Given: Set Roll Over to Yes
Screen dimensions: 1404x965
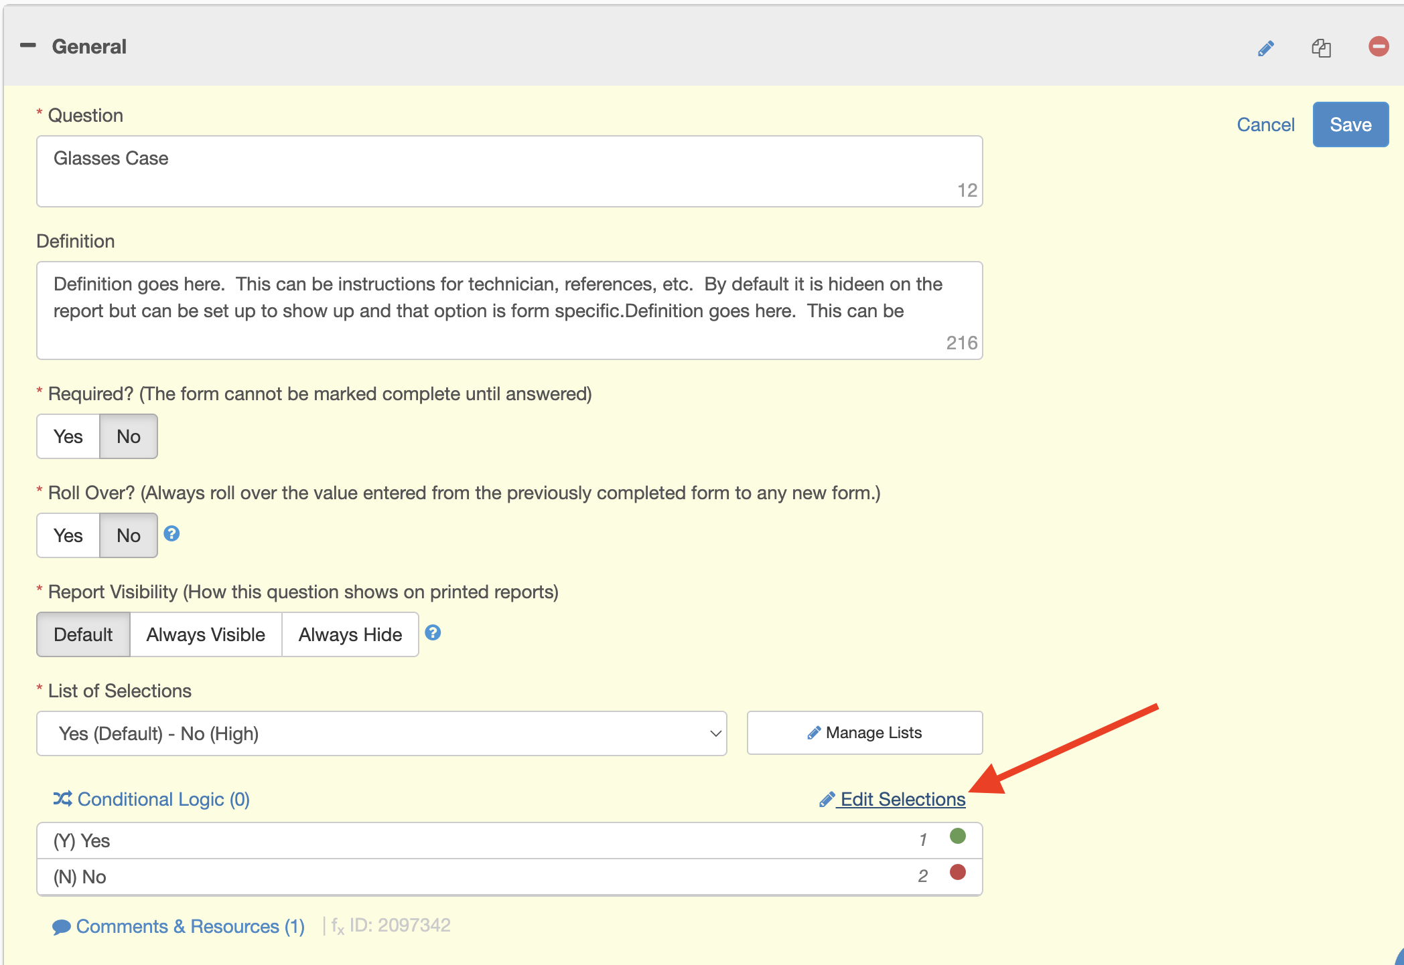Looking at the screenshot, I should pos(68,535).
